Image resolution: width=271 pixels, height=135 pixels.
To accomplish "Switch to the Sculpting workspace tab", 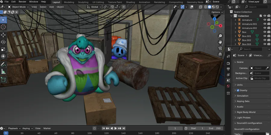I will [x=83, y=2].
